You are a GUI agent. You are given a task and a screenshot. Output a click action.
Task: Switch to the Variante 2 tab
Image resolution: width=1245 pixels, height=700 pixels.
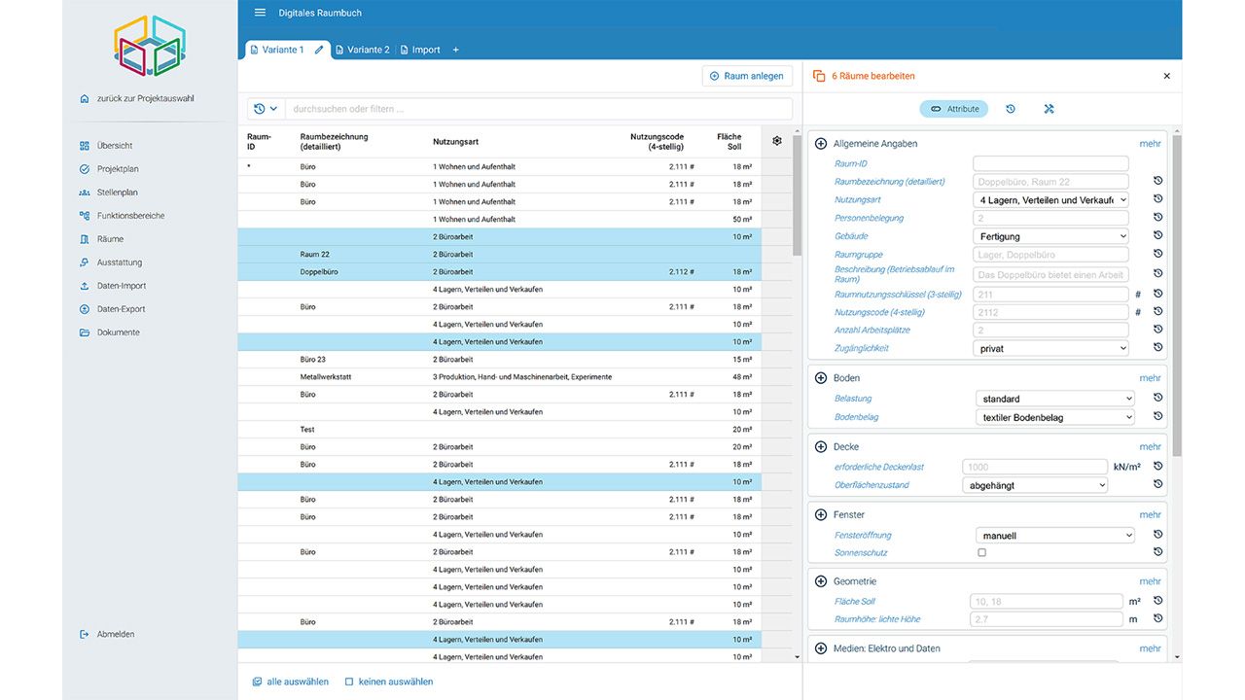tap(362, 50)
